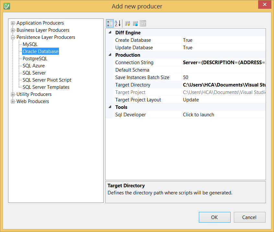274x232 pixels.
Task: Click the property list icon with blue square
Action: click(135, 23)
